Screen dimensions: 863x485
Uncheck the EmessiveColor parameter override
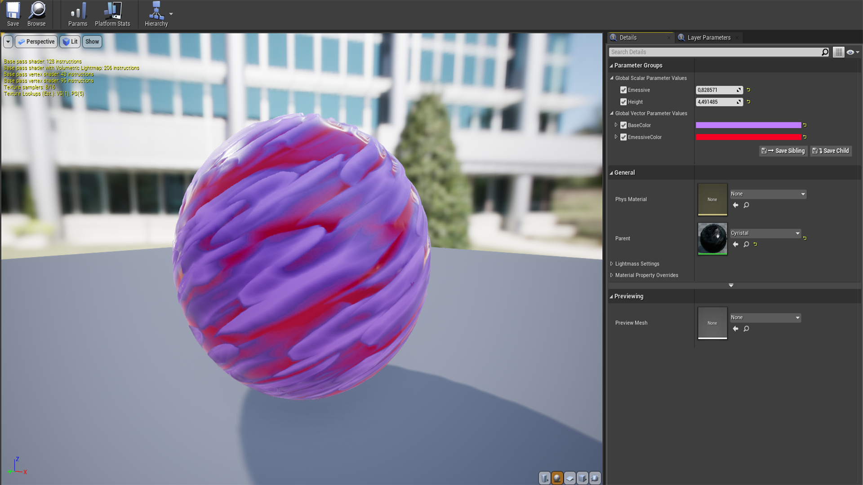pos(623,137)
